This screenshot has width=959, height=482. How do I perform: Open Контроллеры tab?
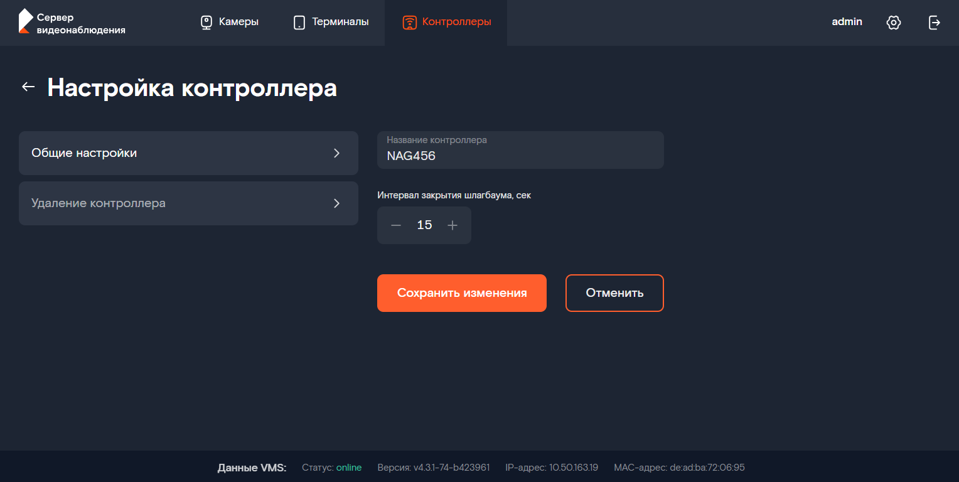[446, 23]
